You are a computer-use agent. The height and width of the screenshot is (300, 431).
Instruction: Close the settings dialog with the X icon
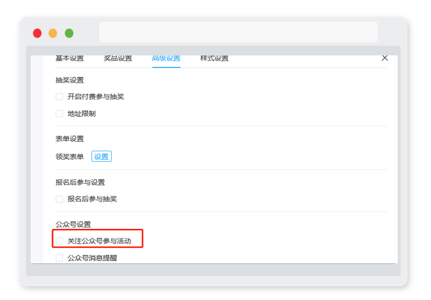click(x=385, y=58)
